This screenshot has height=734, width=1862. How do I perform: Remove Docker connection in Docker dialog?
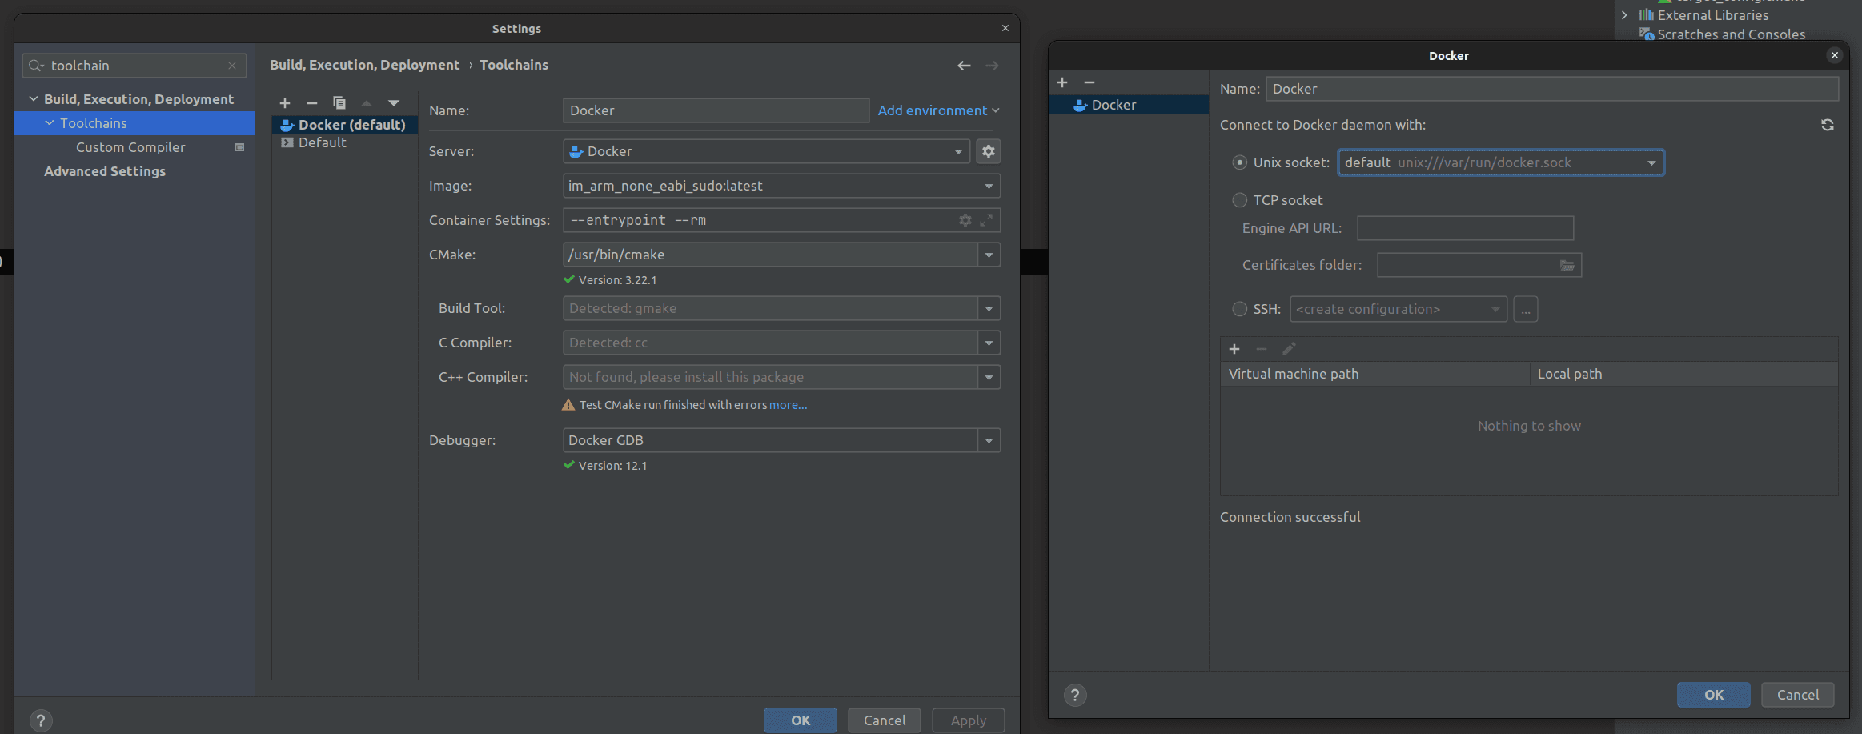coord(1090,82)
